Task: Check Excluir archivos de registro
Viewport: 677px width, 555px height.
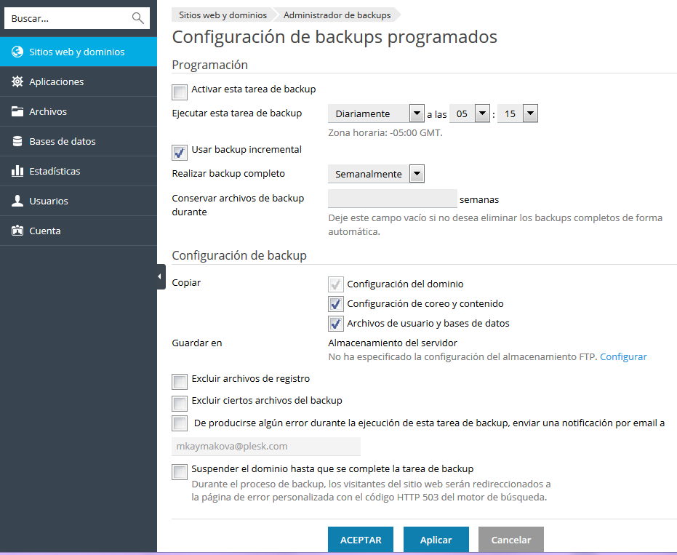Action: (180, 381)
